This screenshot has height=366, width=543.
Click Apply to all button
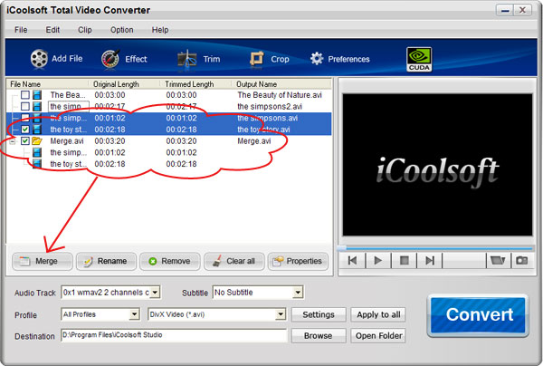tap(378, 314)
